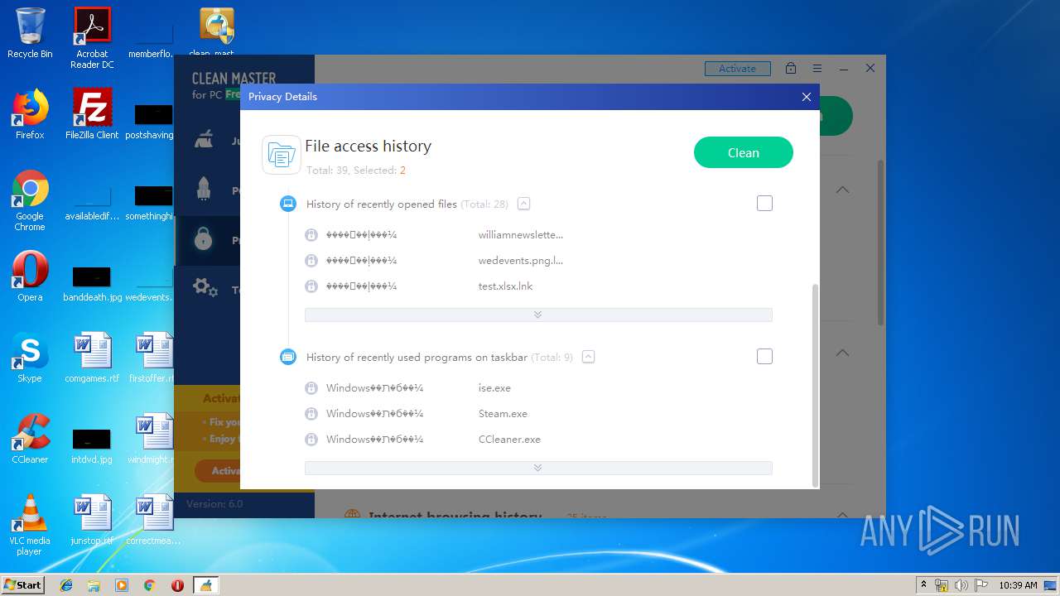Image resolution: width=1060 pixels, height=596 pixels.
Task: Check the recently used programs group checkbox
Action: [764, 356]
